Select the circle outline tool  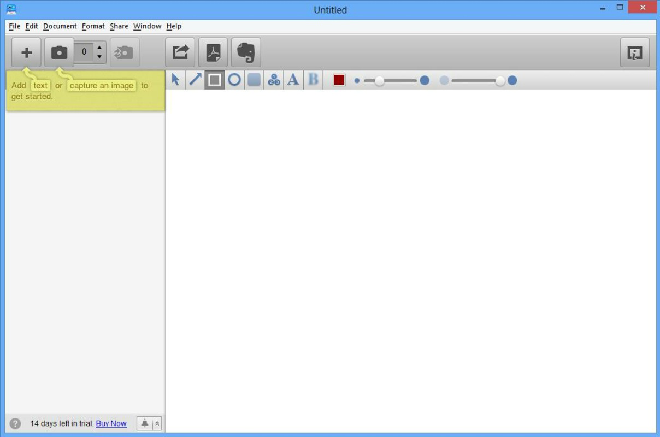click(234, 80)
